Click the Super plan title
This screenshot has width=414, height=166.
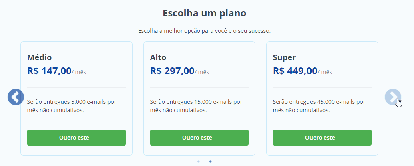click(x=284, y=57)
